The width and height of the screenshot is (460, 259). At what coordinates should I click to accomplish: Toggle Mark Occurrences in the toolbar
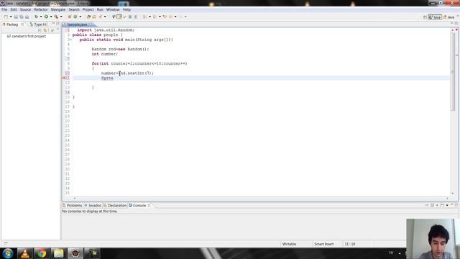pyautogui.click(x=114, y=17)
